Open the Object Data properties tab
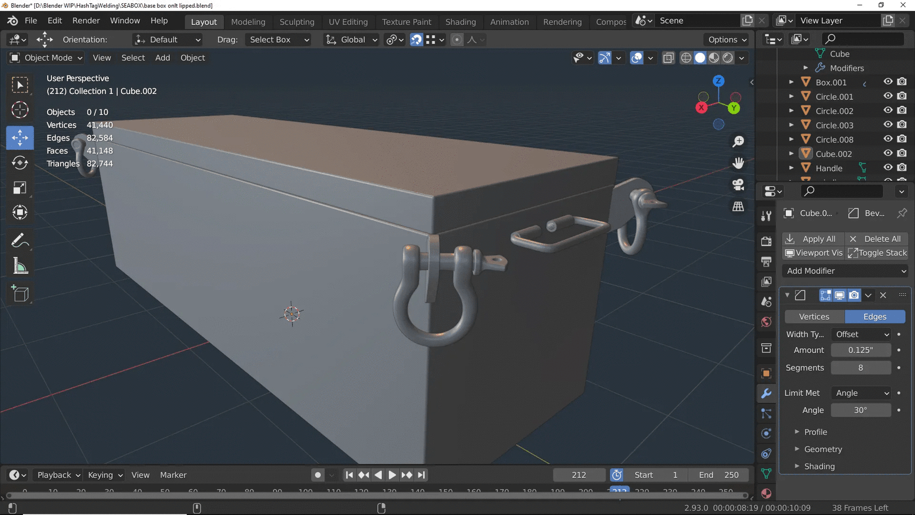 [x=767, y=473]
